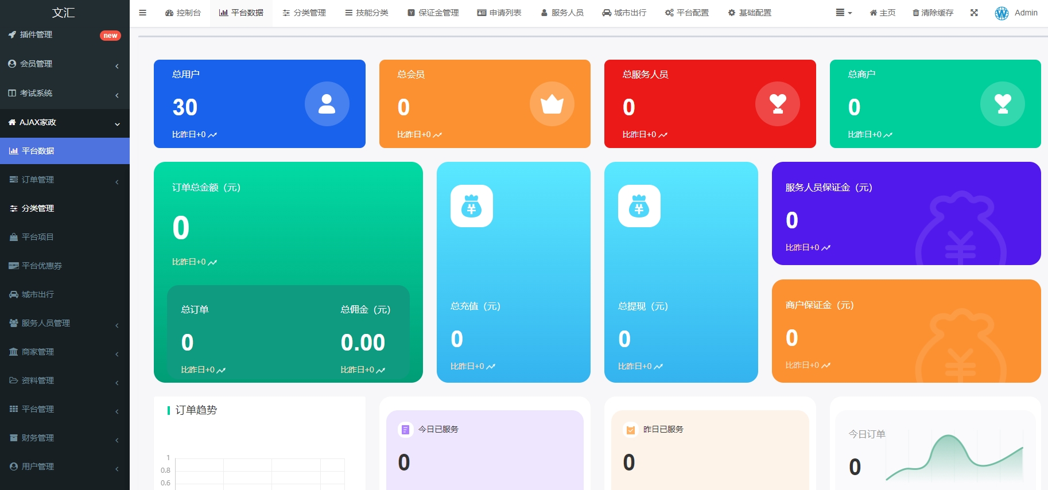Image resolution: width=1048 pixels, height=490 pixels.
Task: Open the 保证金管理 tab
Action: 433,13
